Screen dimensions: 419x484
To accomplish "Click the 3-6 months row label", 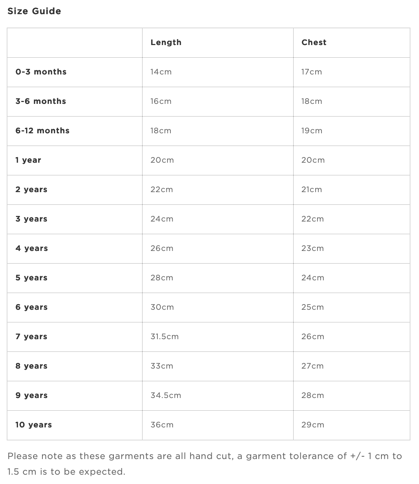I will click(41, 101).
